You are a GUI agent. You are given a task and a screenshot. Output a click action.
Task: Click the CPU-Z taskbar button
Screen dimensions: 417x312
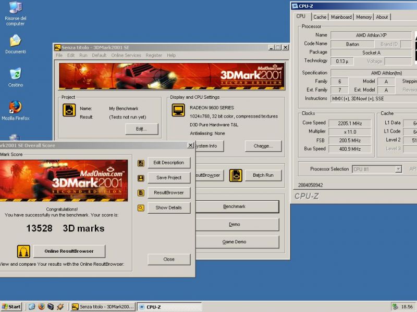point(169,307)
